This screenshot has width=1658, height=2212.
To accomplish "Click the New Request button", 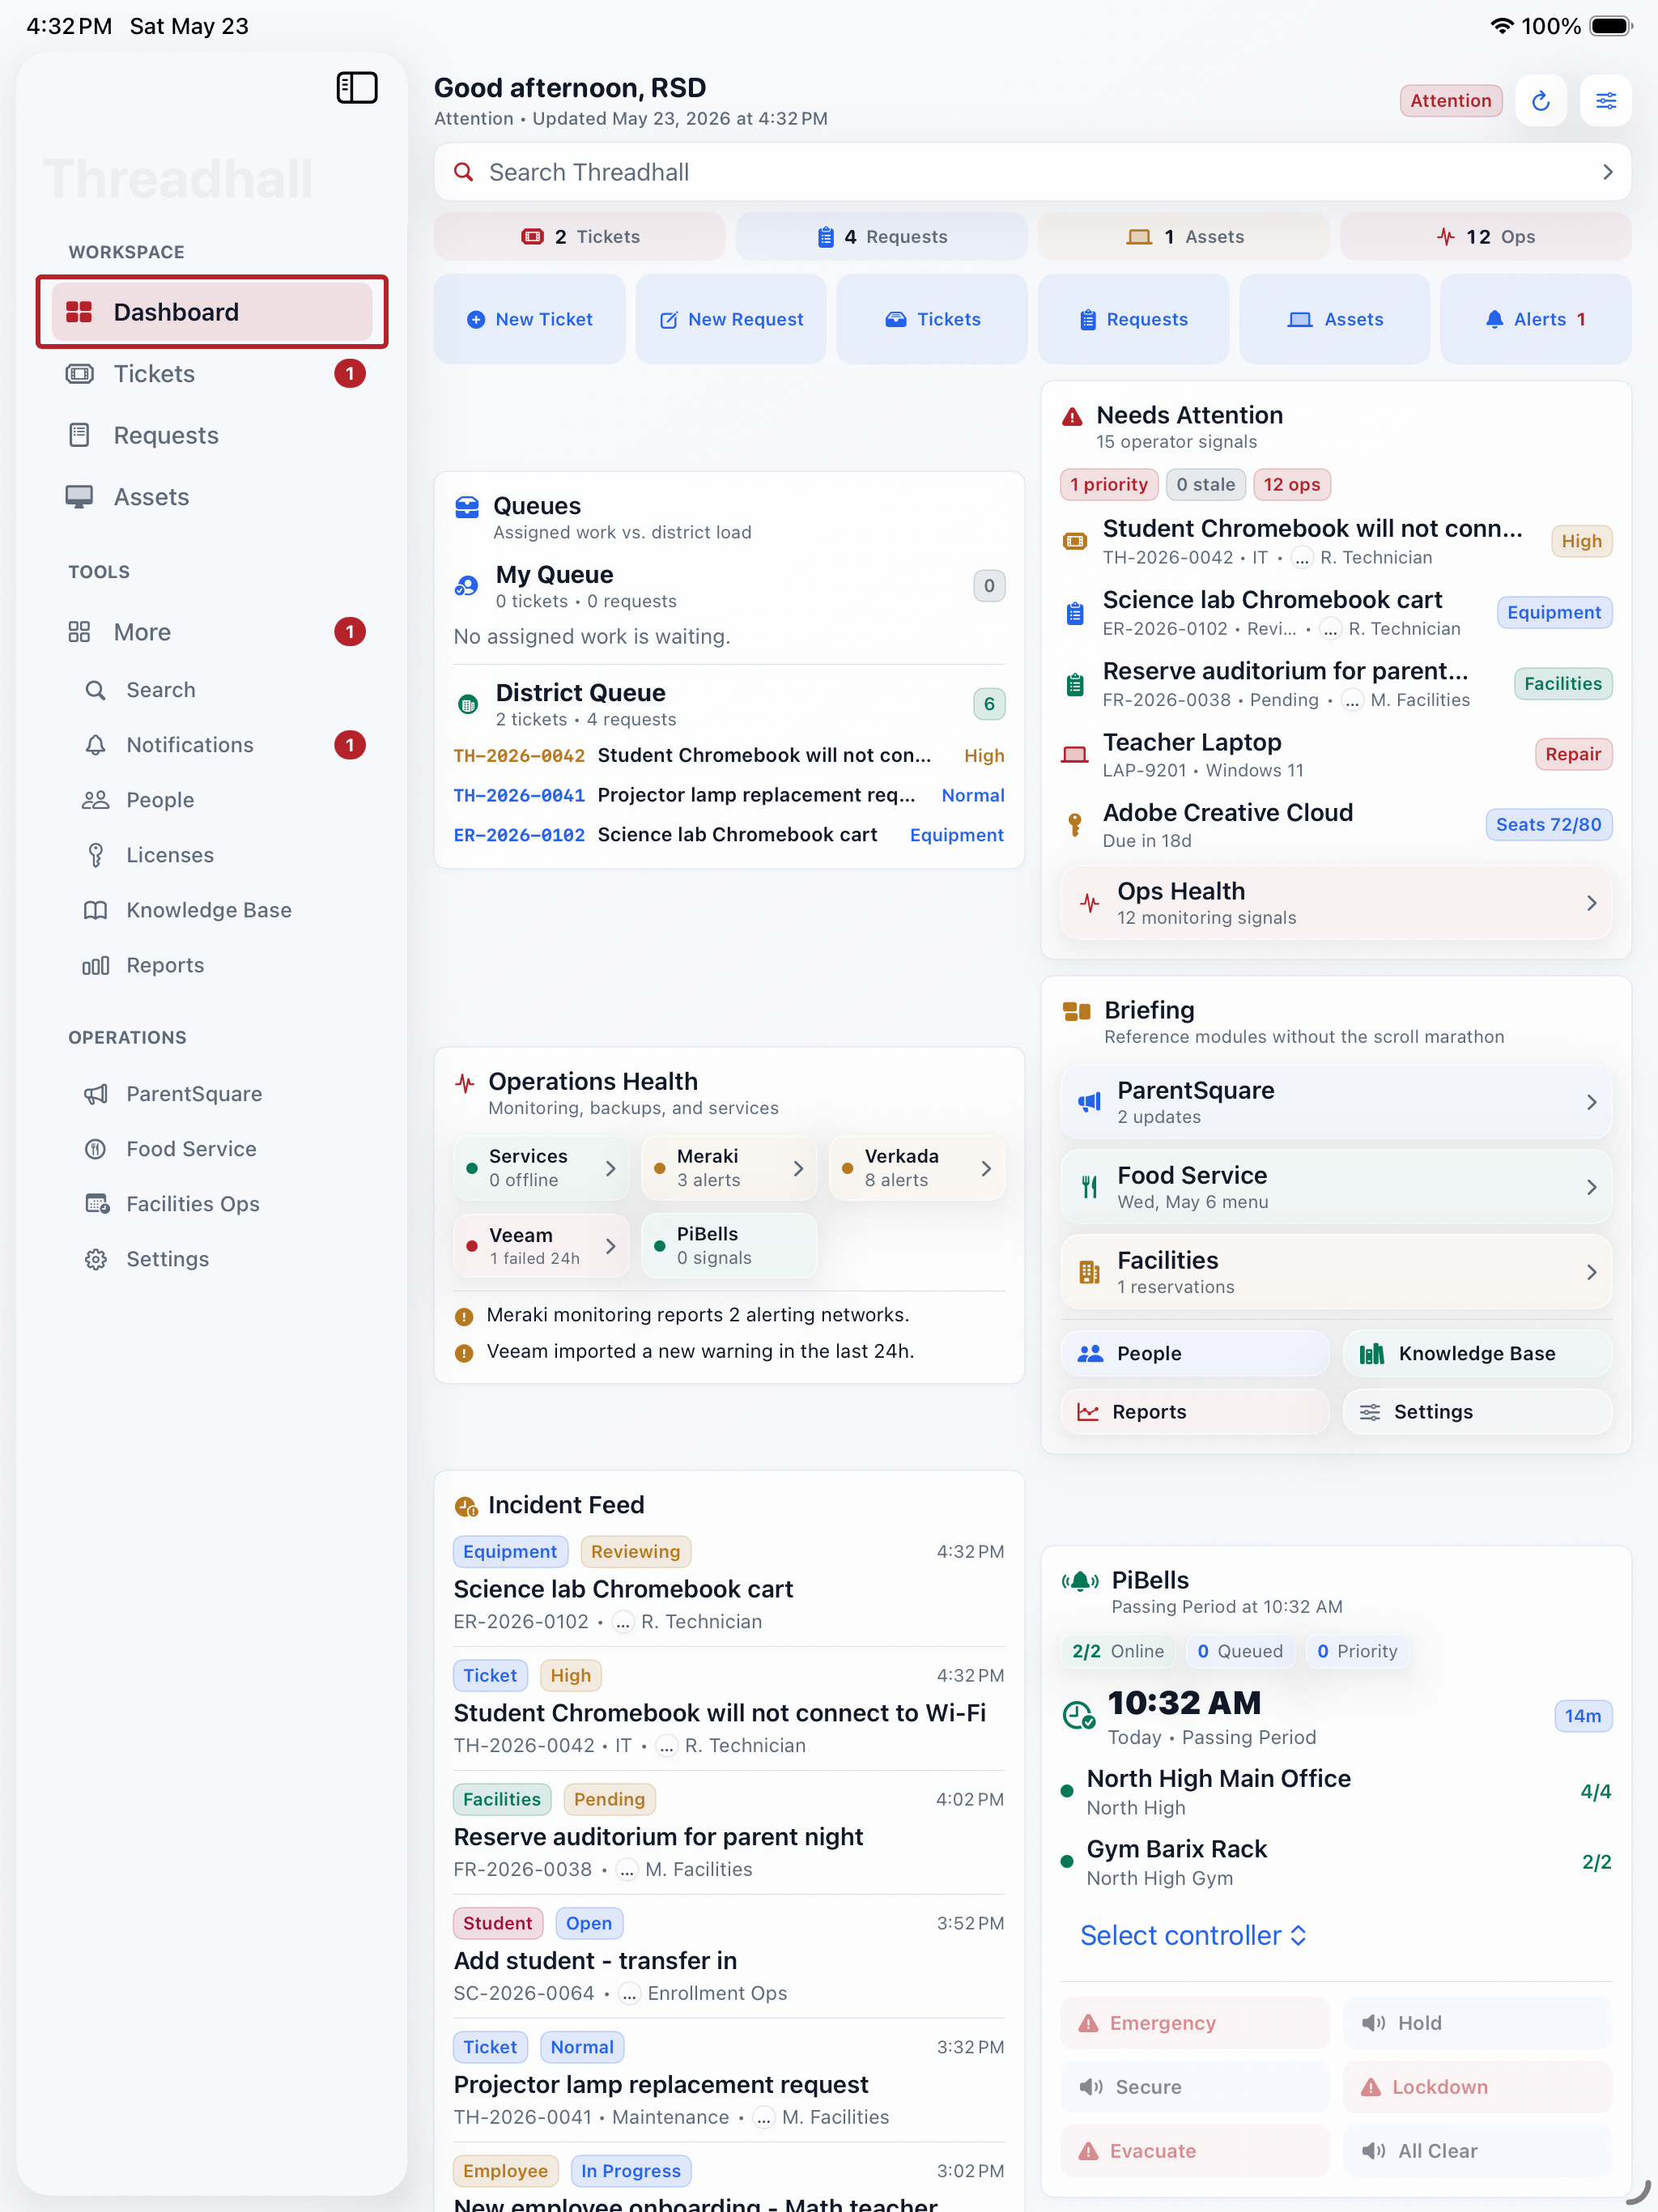I will click(x=731, y=319).
